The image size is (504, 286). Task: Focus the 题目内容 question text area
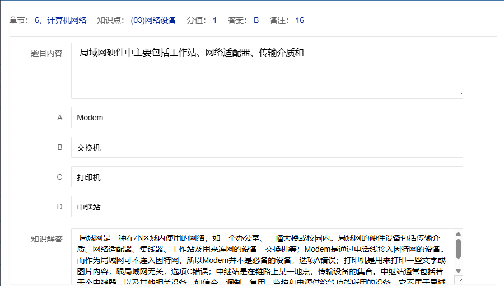(267, 71)
